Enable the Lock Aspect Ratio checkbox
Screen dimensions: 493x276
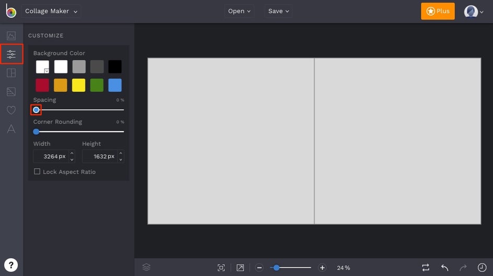[x=37, y=171]
